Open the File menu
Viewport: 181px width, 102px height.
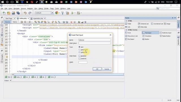pos(2,8)
